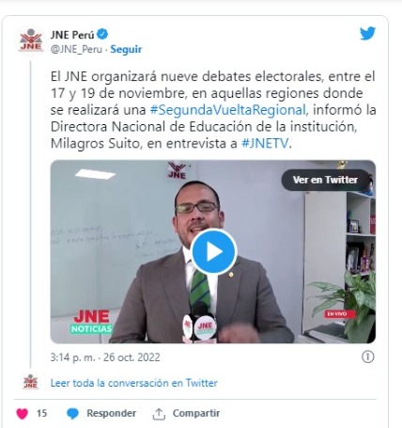402x428 pixels.
Task: Click the share upload arrow icon
Action: pyautogui.click(x=159, y=414)
